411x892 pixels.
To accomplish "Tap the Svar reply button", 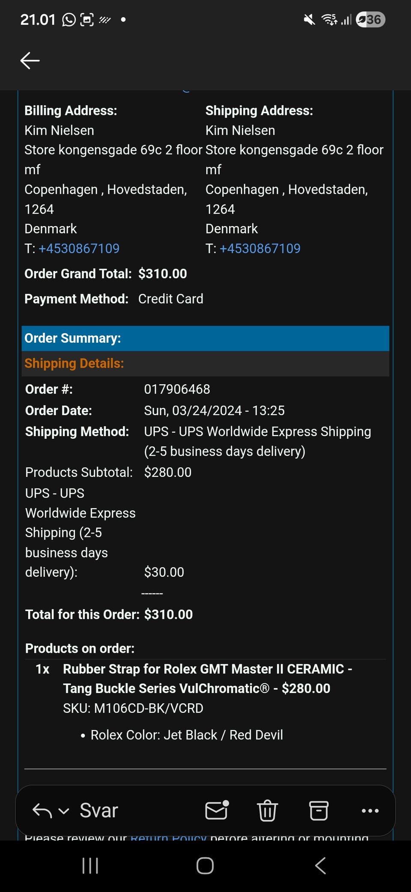I will coord(99,811).
